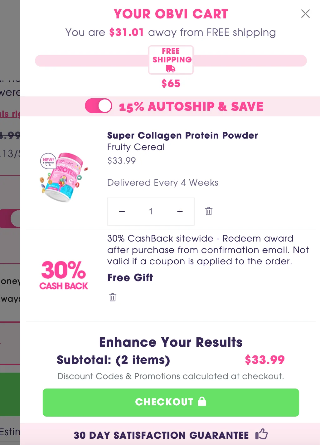Click the underlined pink link on the background page
320x445 pixels.
coord(9,114)
